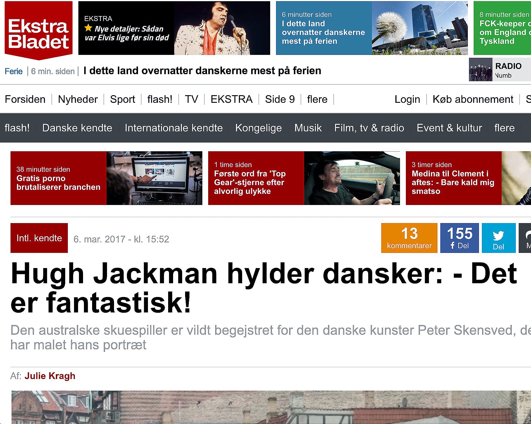The height and width of the screenshot is (424, 531).
Task: Open Elvis performance photo thumbnail
Action: 222,28
